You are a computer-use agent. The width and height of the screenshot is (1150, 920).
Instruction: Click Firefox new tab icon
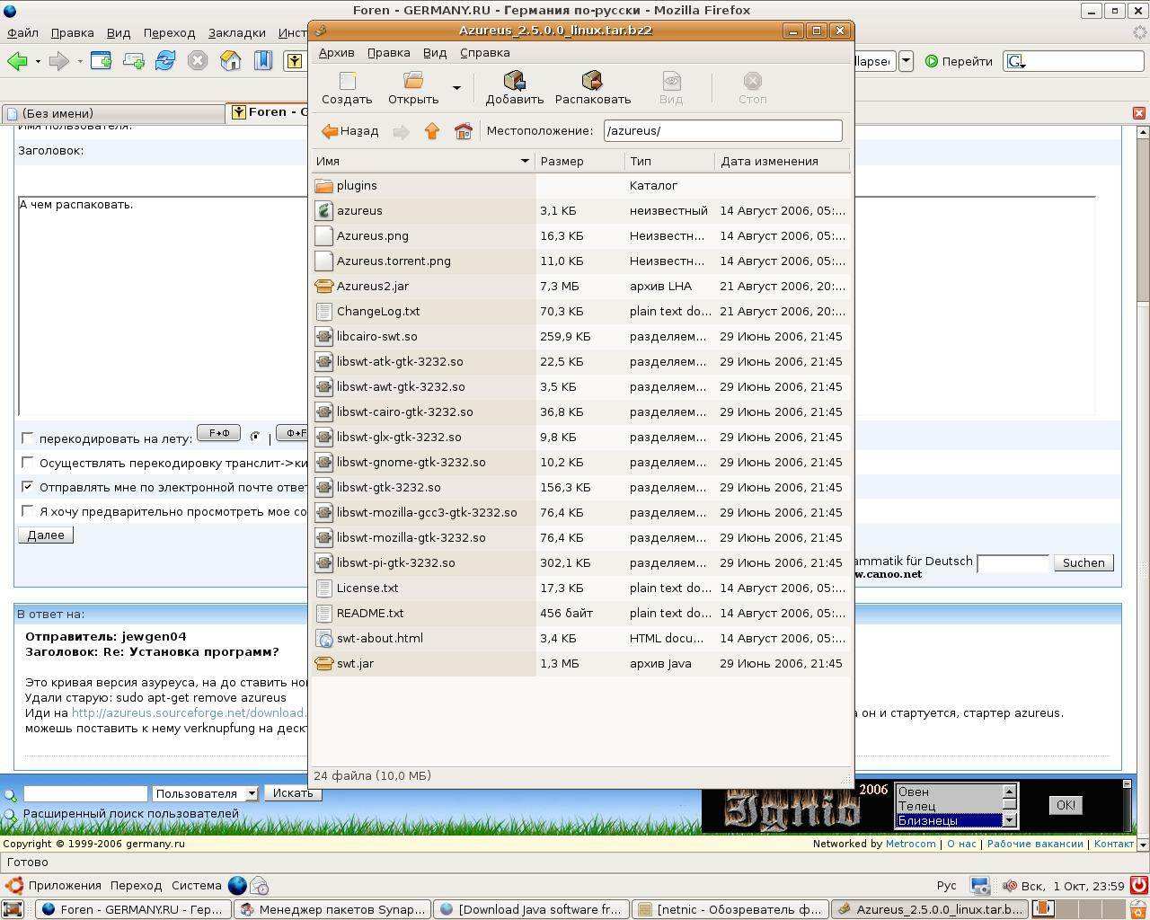[x=133, y=61]
